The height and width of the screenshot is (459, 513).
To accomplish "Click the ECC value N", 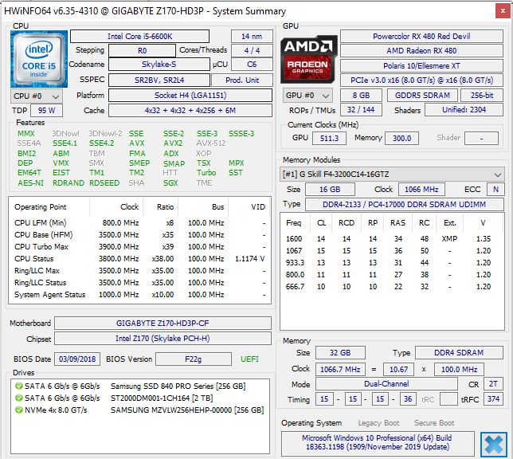I will coord(495,189).
